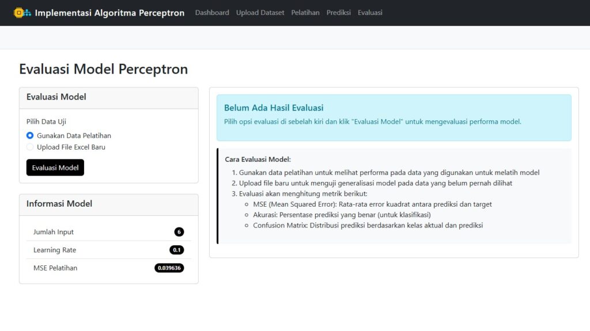This screenshot has width=590, height=331.
Task: Click the Belum Ada Hasil Evaluasi alert
Action: [x=394, y=118]
